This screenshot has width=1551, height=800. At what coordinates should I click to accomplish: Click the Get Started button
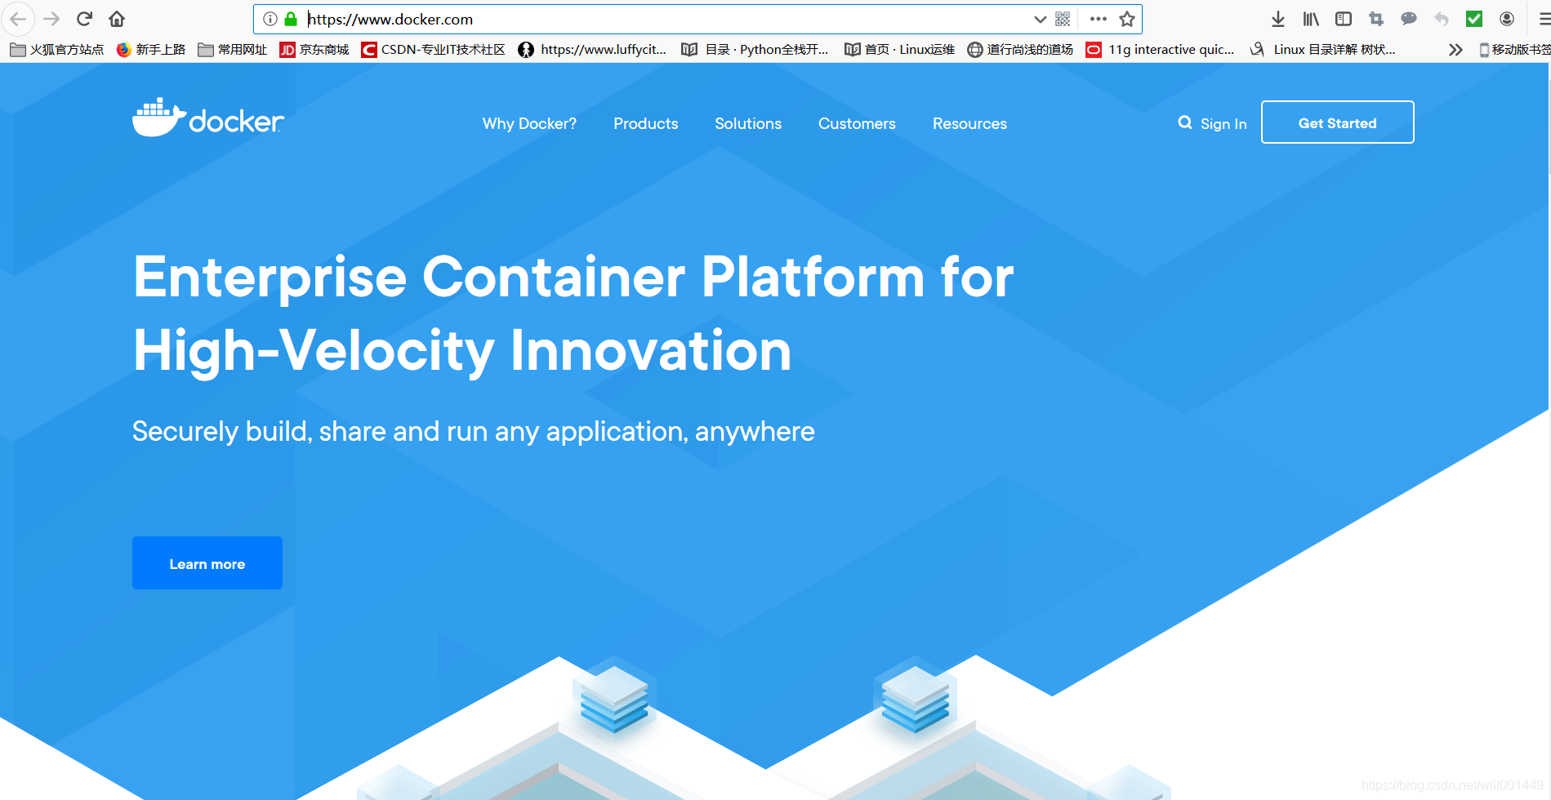1338,122
